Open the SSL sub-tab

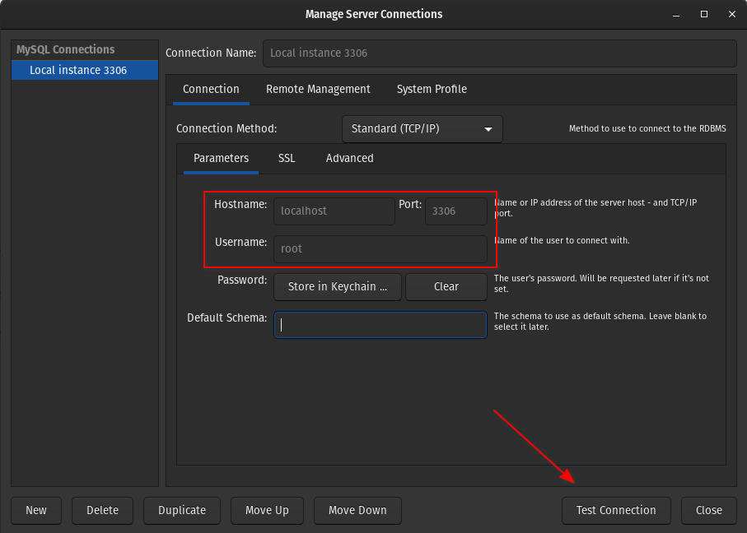coord(287,158)
